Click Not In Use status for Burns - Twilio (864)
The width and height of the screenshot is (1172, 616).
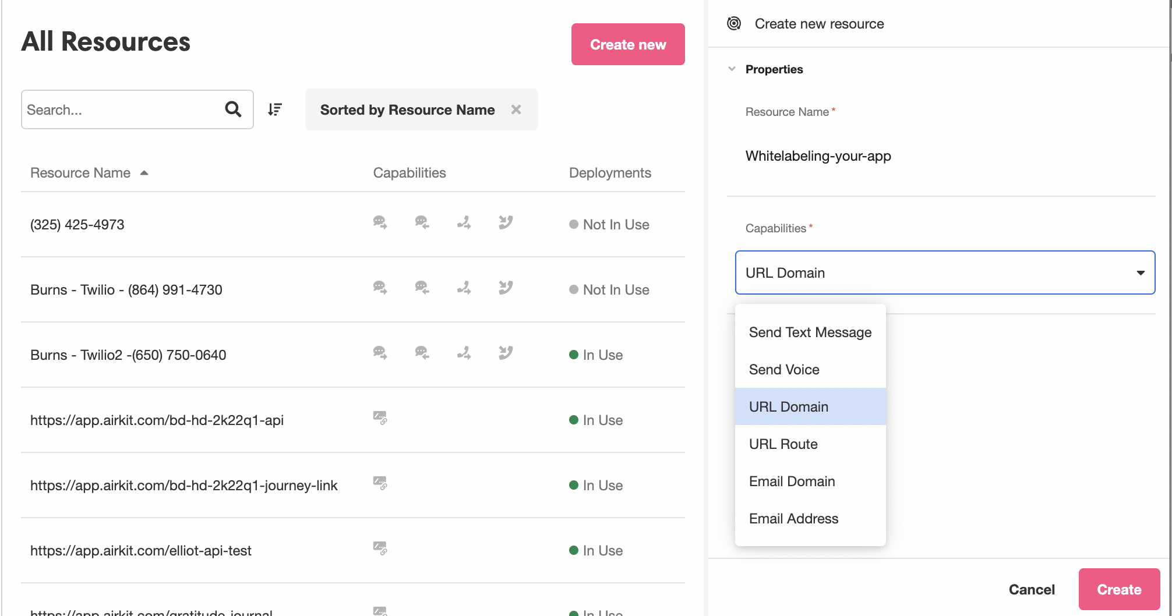click(x=609, y=290)
